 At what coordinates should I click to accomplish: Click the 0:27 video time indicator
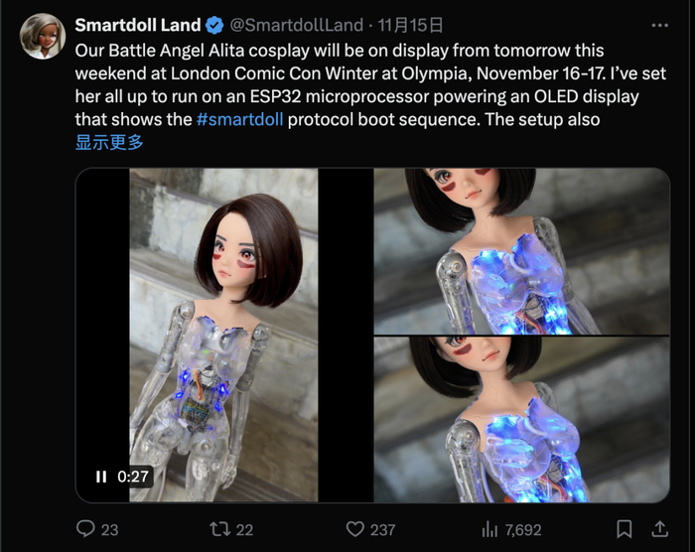[x=133, y=477]
